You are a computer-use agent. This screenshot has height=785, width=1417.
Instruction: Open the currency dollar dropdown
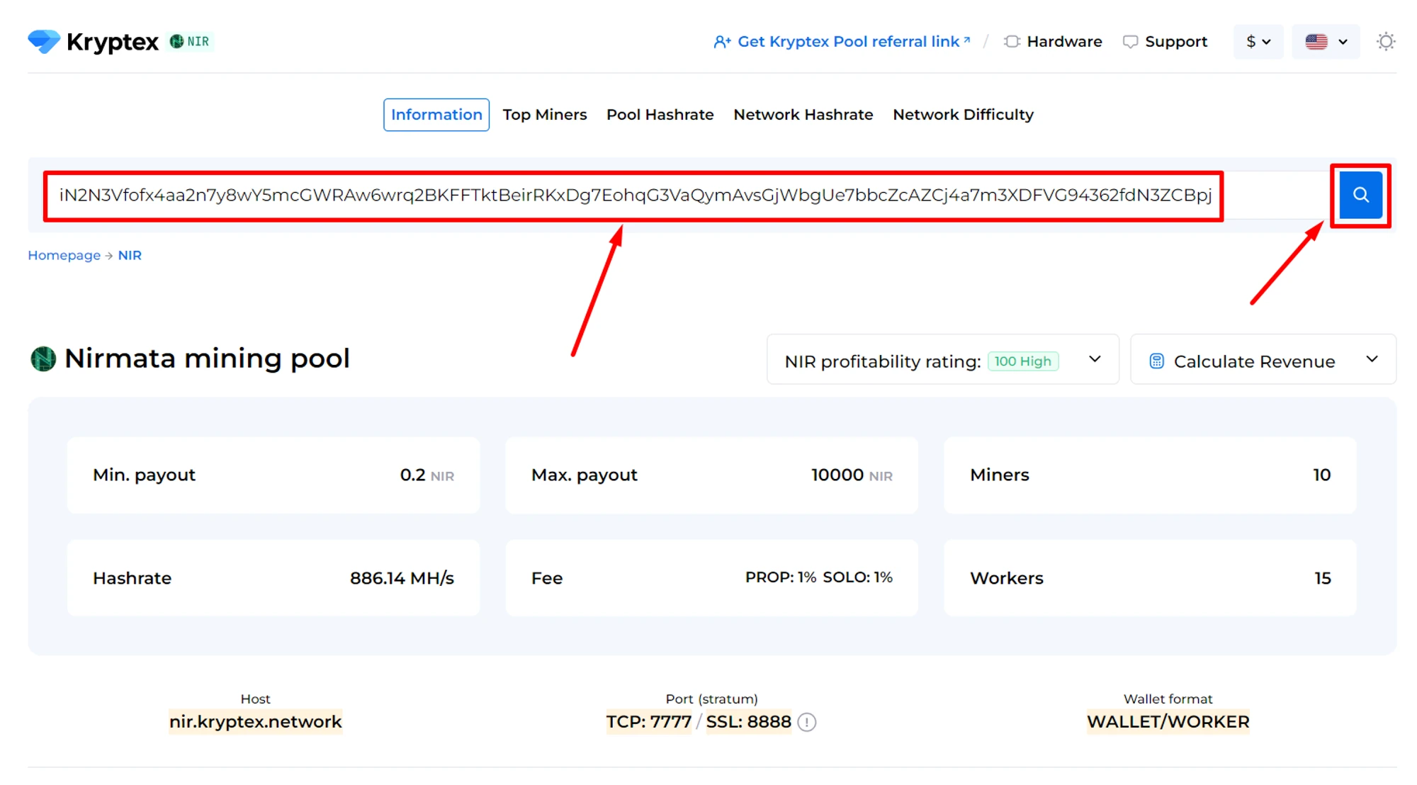(x=1258, y=42)
